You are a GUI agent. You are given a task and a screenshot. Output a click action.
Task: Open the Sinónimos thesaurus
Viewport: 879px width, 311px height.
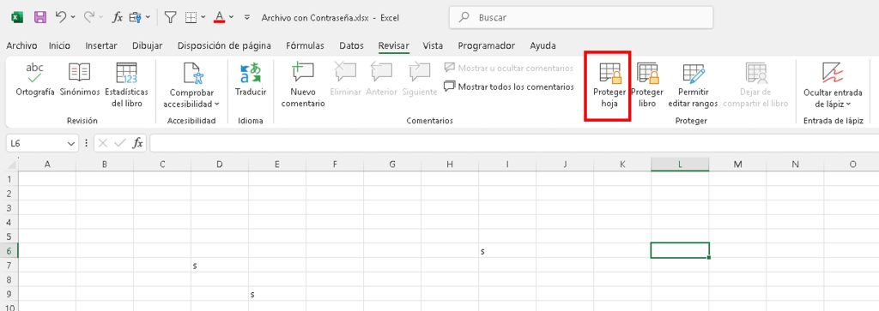80,85
